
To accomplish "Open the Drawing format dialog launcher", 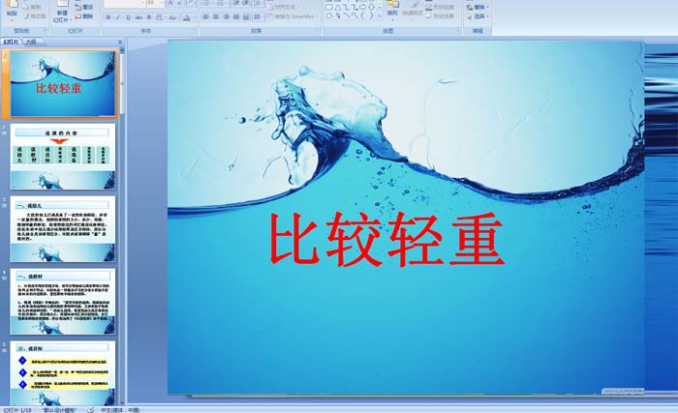I will tap(458, 29).
